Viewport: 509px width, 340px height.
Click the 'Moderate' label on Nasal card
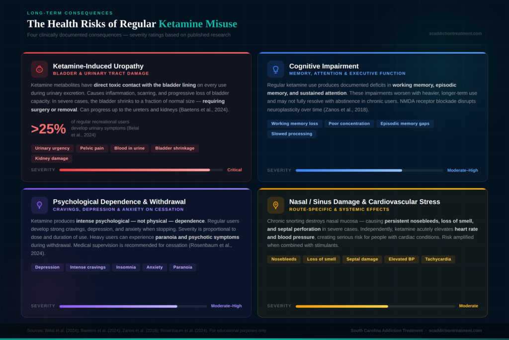(468, 306)
